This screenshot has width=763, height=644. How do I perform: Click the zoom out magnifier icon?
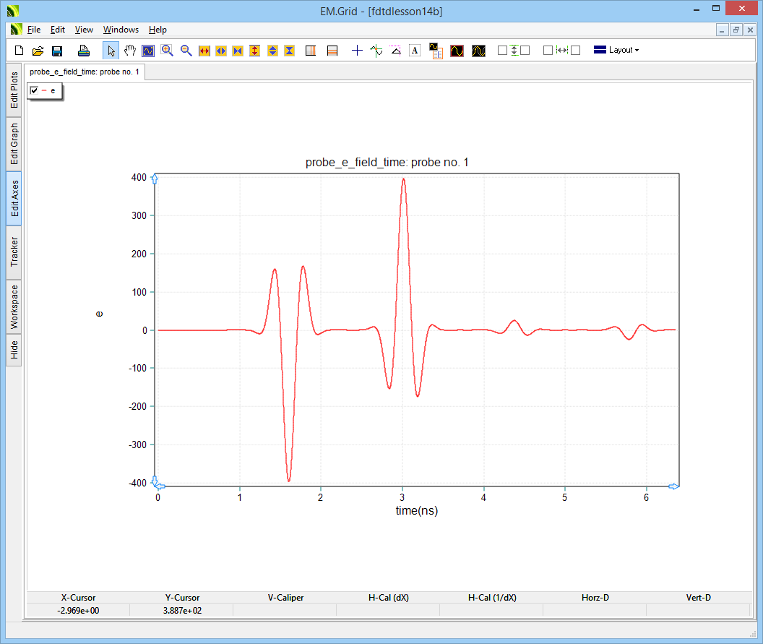[186, 51]
